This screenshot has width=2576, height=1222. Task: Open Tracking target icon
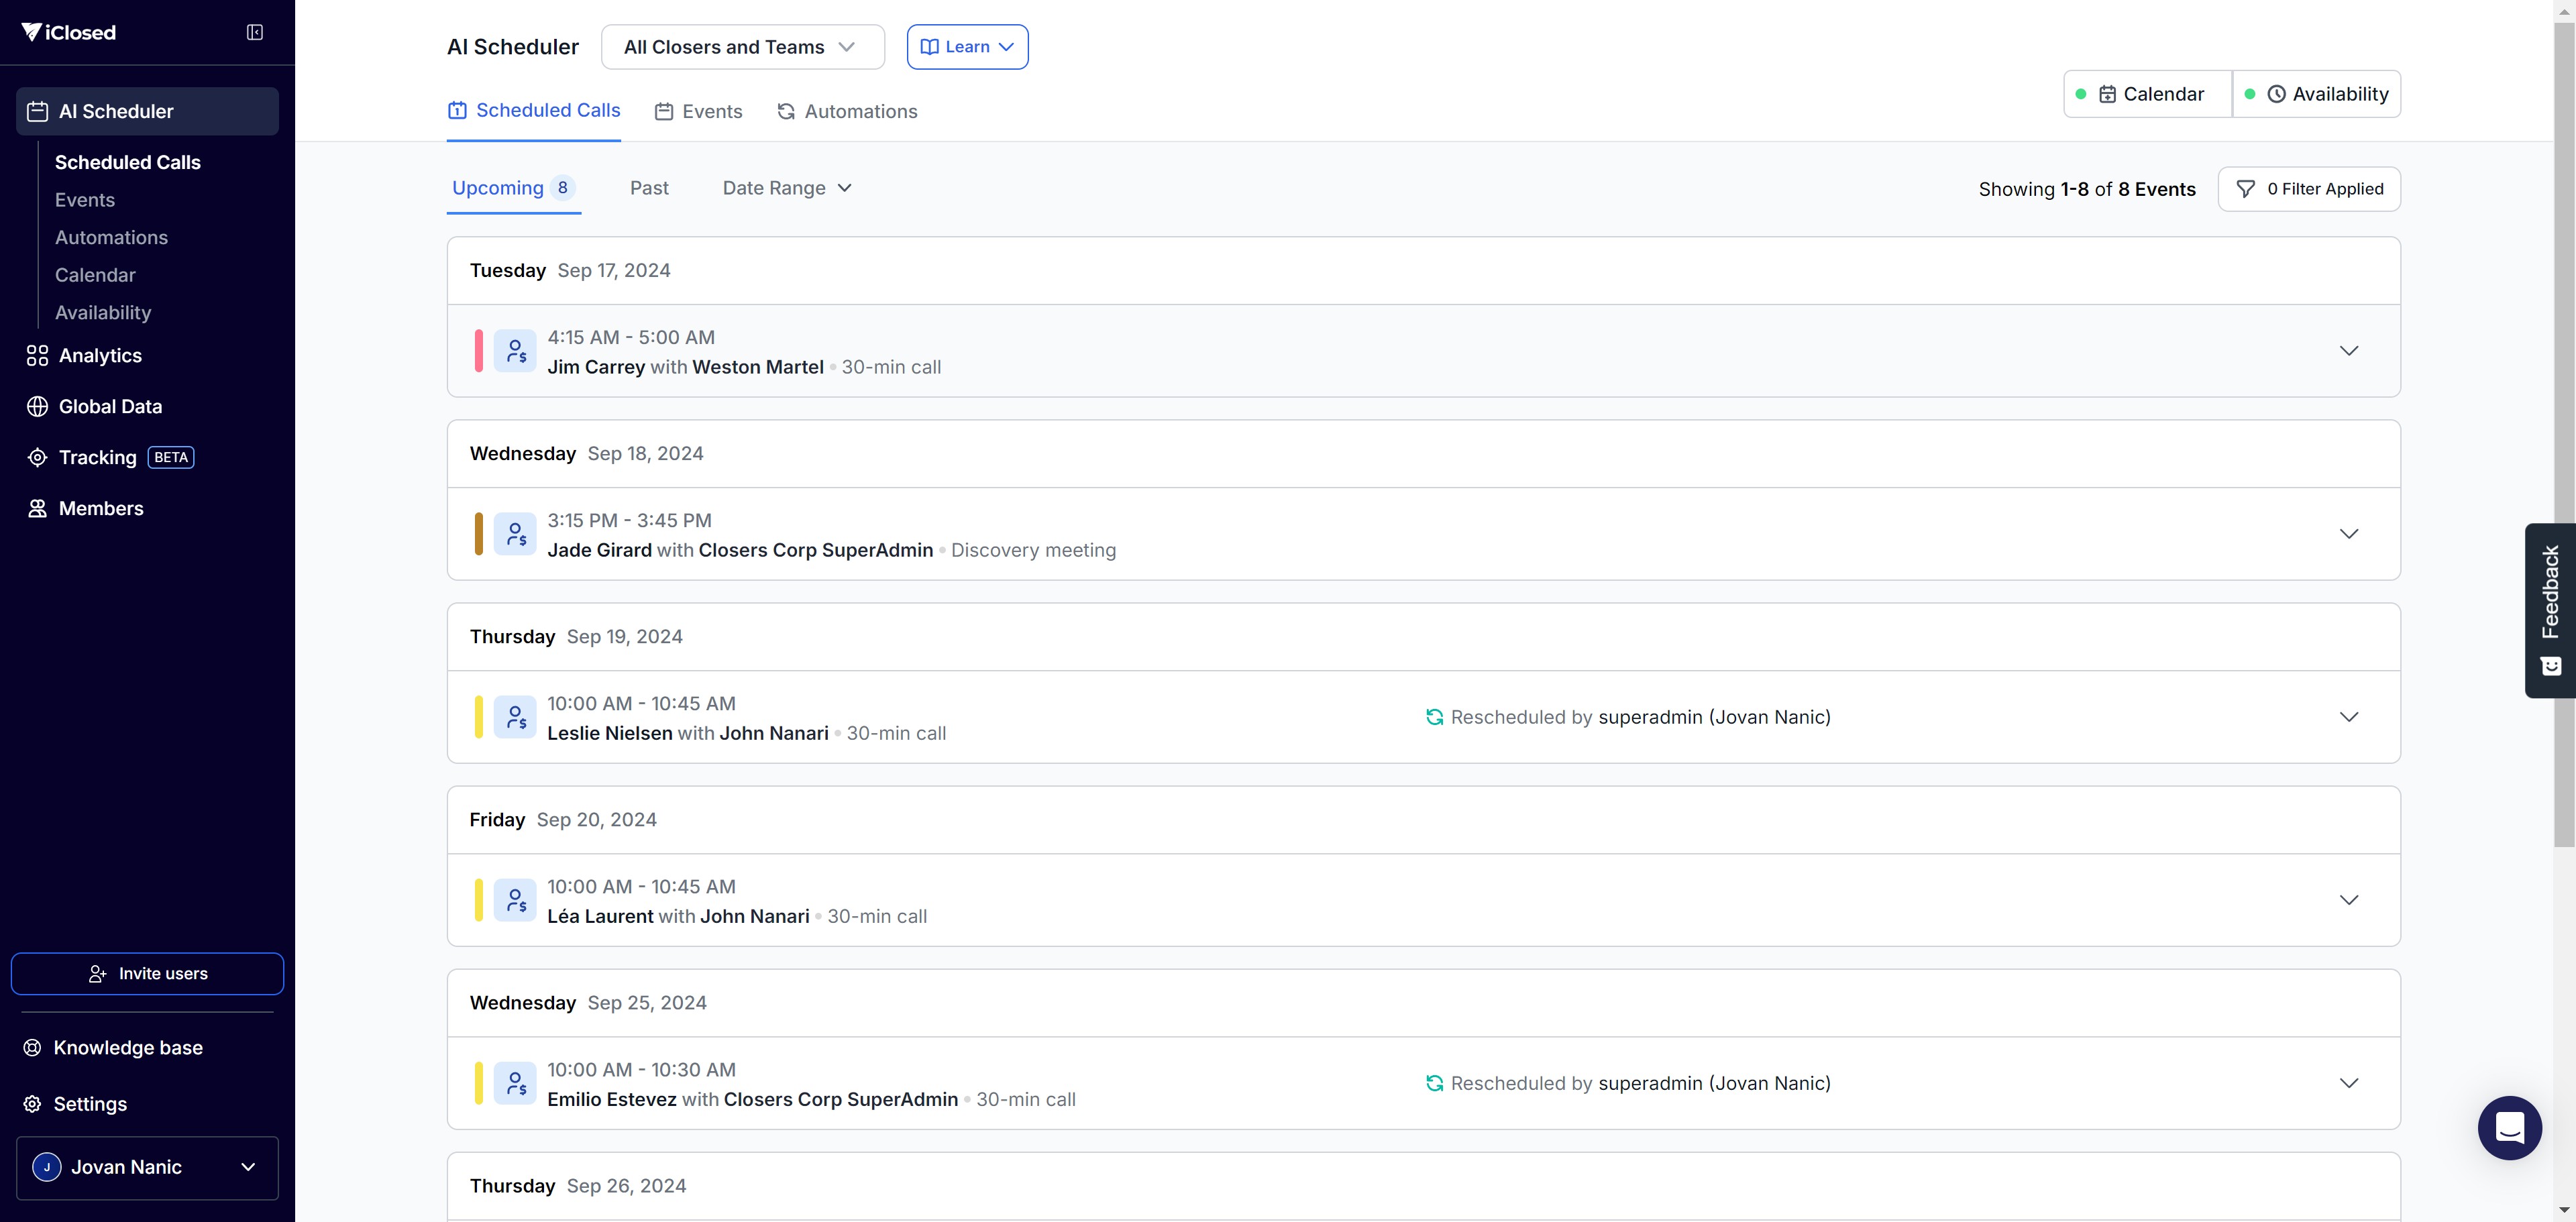click(37, 458)
